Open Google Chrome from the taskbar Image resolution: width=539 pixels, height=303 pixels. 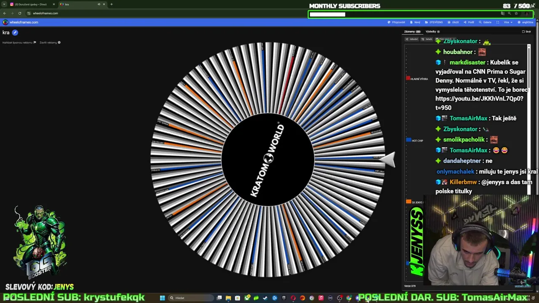pos(349,298)
